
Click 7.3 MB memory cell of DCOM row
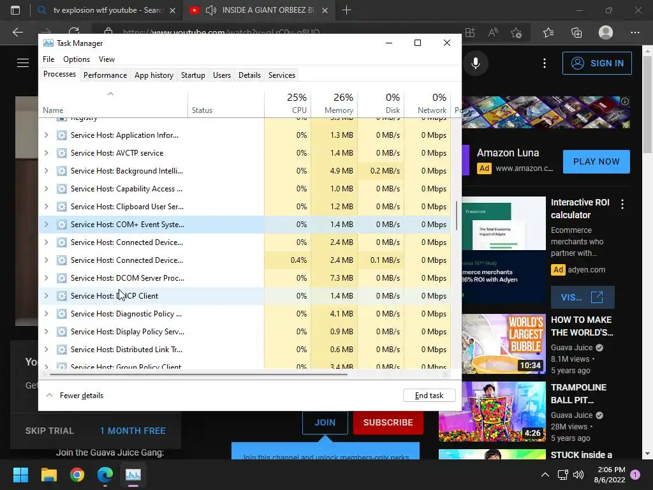[x=334, y=278]
